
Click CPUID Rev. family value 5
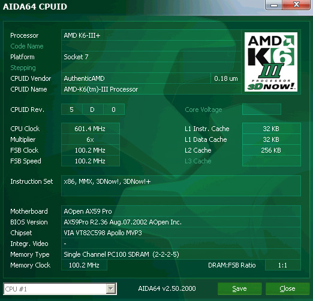(72, 110)
